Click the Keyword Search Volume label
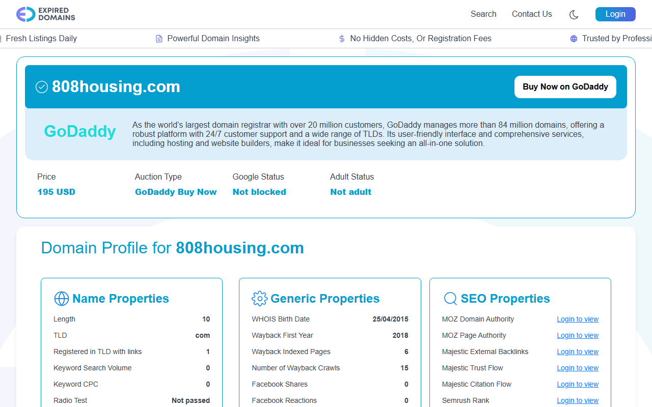The width and height of the screenshot is (652, 407). pos(92,368)
